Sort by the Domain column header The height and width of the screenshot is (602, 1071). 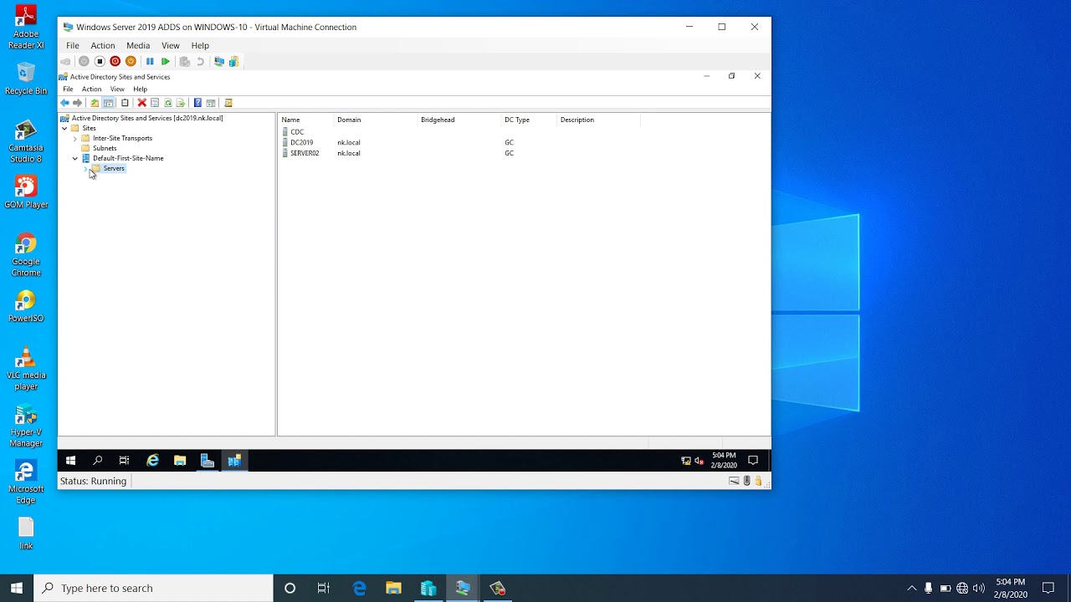click(x=376, y=120)
